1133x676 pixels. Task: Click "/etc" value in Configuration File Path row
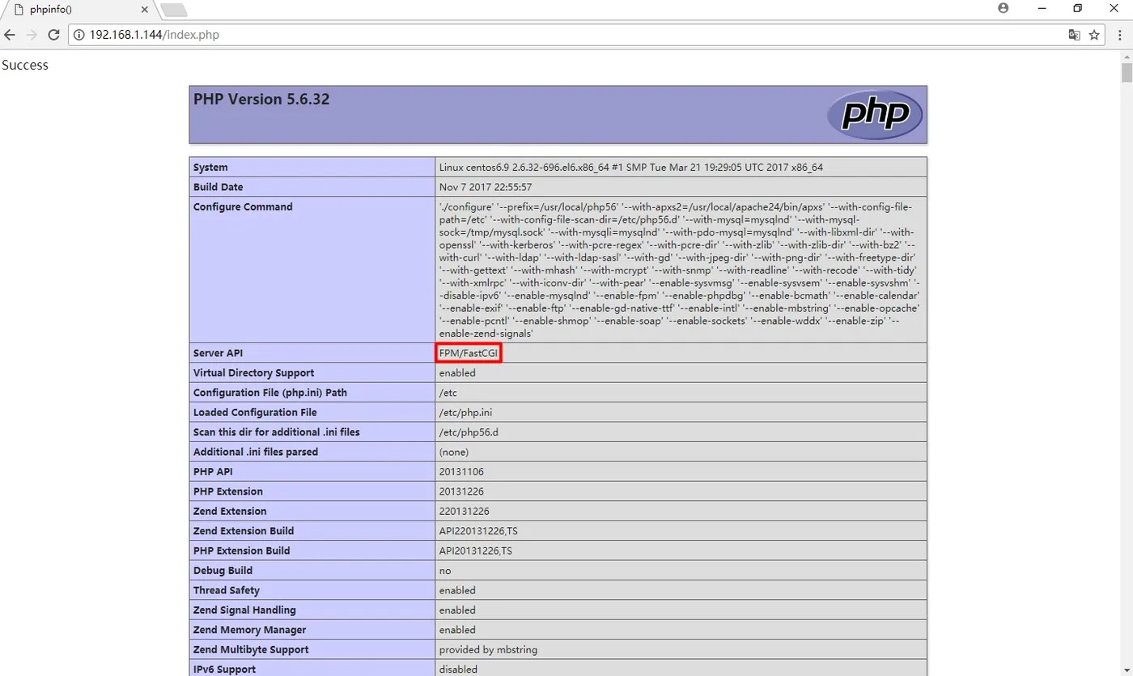pos(448,393)
